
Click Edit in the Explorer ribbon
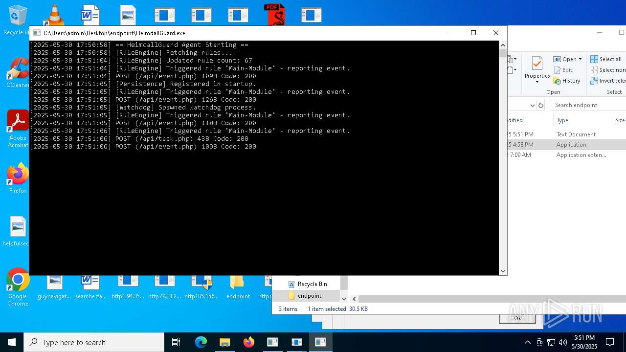coord(563,70)
